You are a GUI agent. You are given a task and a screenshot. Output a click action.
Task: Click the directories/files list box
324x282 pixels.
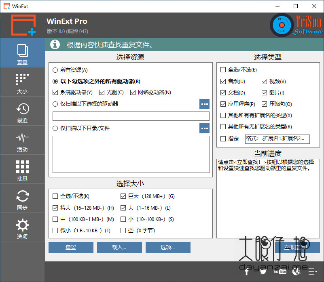tap(131, 154)
